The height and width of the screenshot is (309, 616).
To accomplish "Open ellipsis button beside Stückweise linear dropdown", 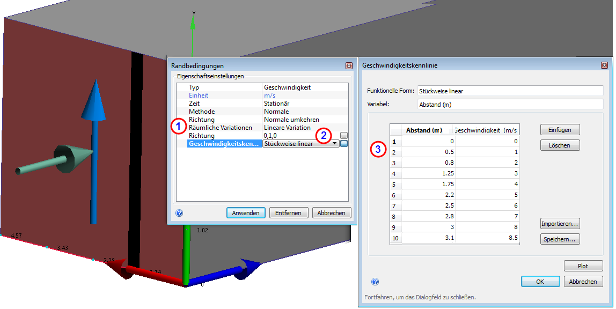I will [344, 144].
